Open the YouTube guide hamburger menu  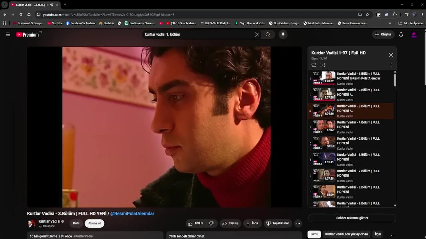point(8,35)
